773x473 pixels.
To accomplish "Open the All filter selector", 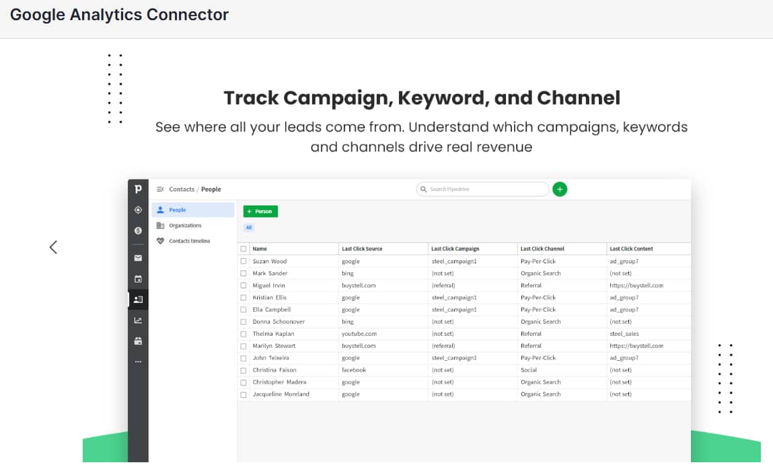I will tap(249, 228).
